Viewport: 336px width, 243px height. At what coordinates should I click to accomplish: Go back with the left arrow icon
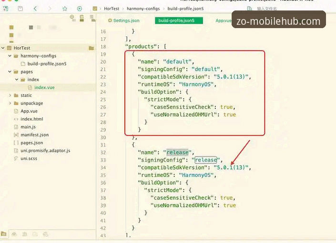click(x=35, y=9)
